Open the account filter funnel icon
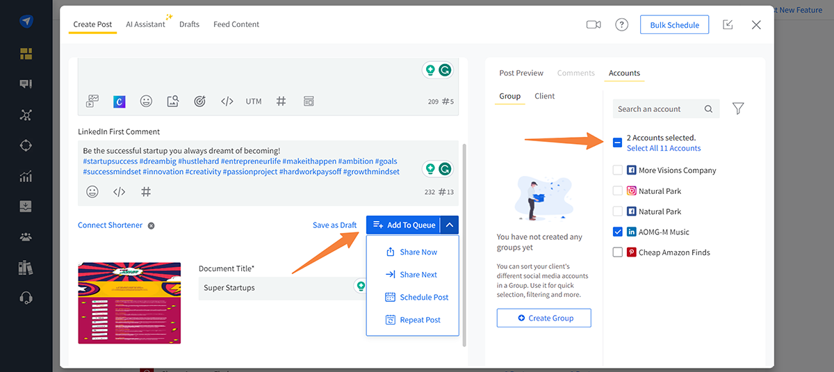Screen dimensions: 834x372 pyautogui.click(x=738, y=108)
